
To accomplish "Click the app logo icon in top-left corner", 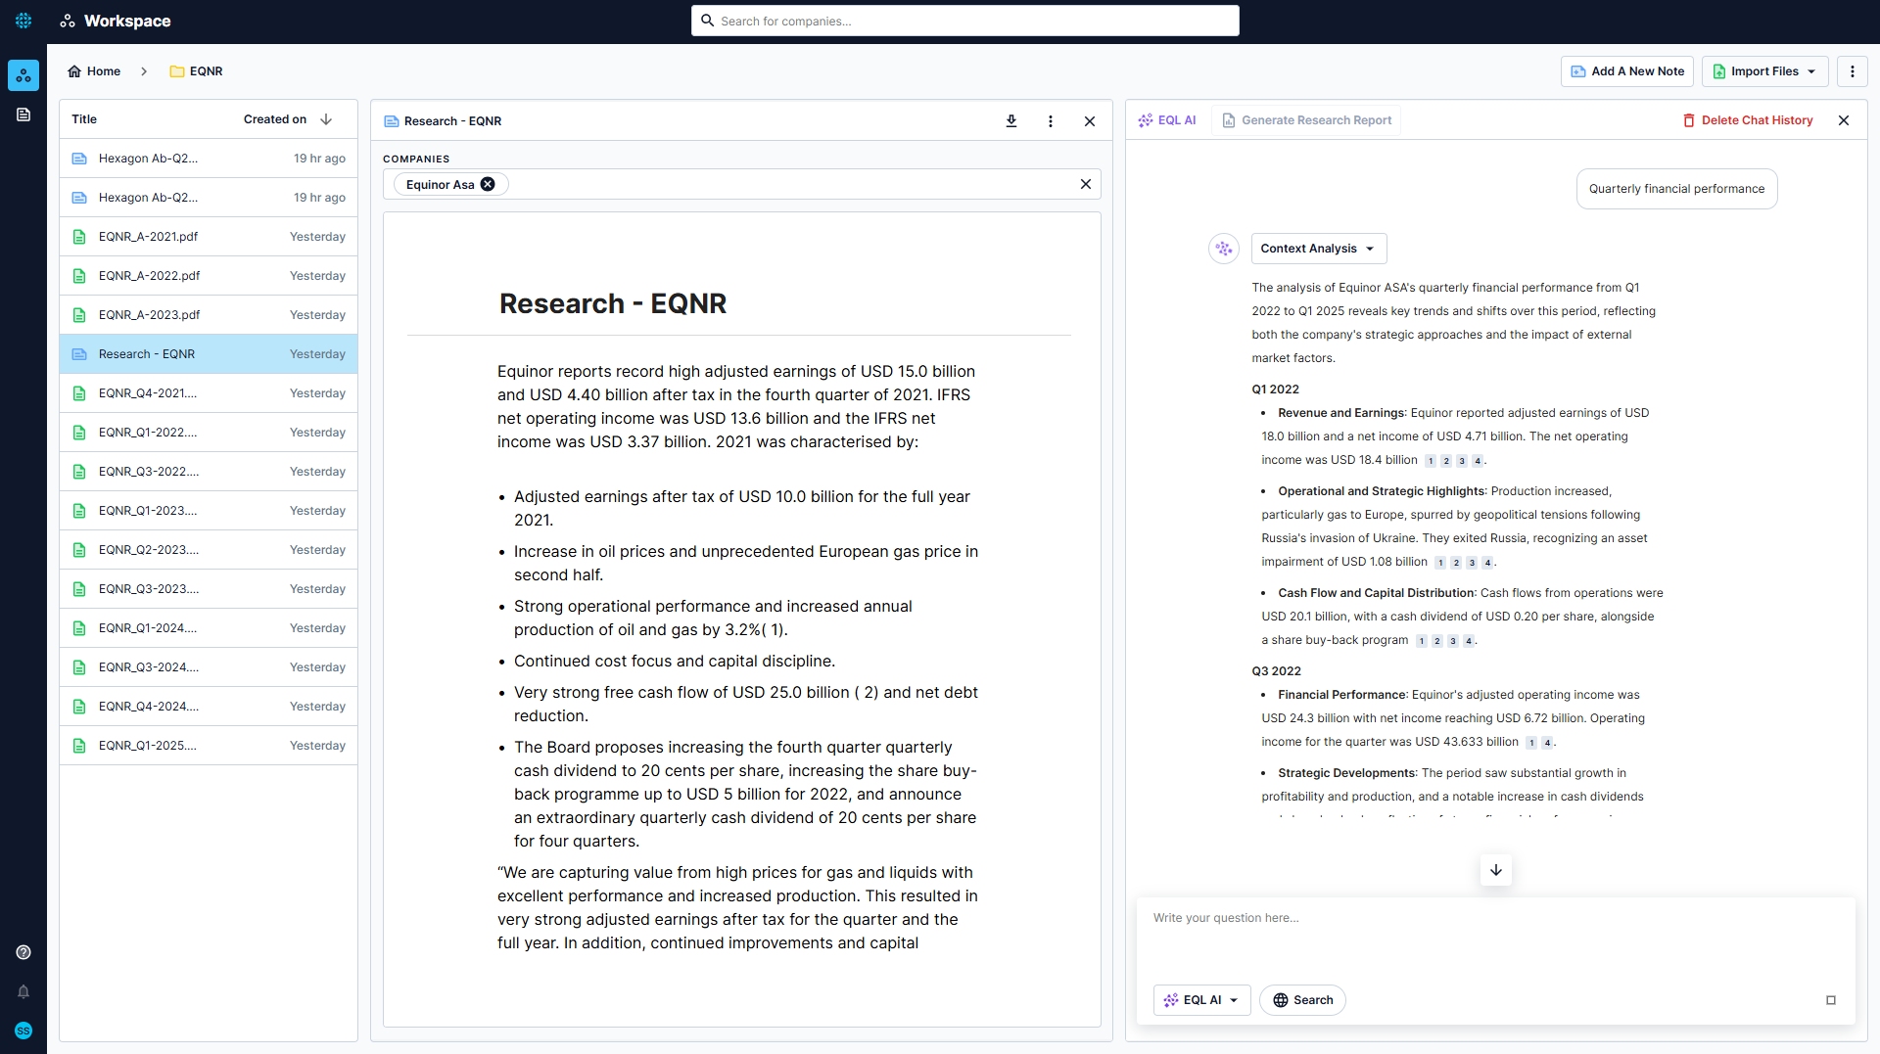I will pyautogui.click(x=23, y=21).
